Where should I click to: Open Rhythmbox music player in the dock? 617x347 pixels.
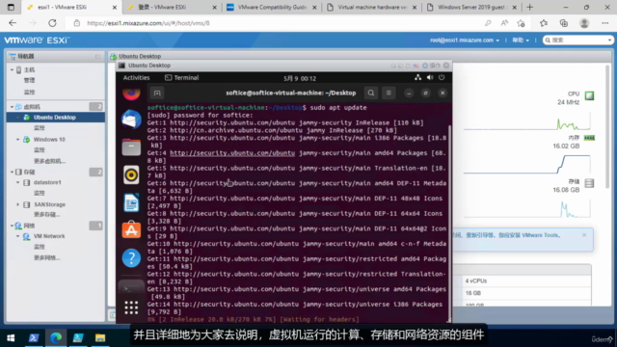tap(131, 175)
